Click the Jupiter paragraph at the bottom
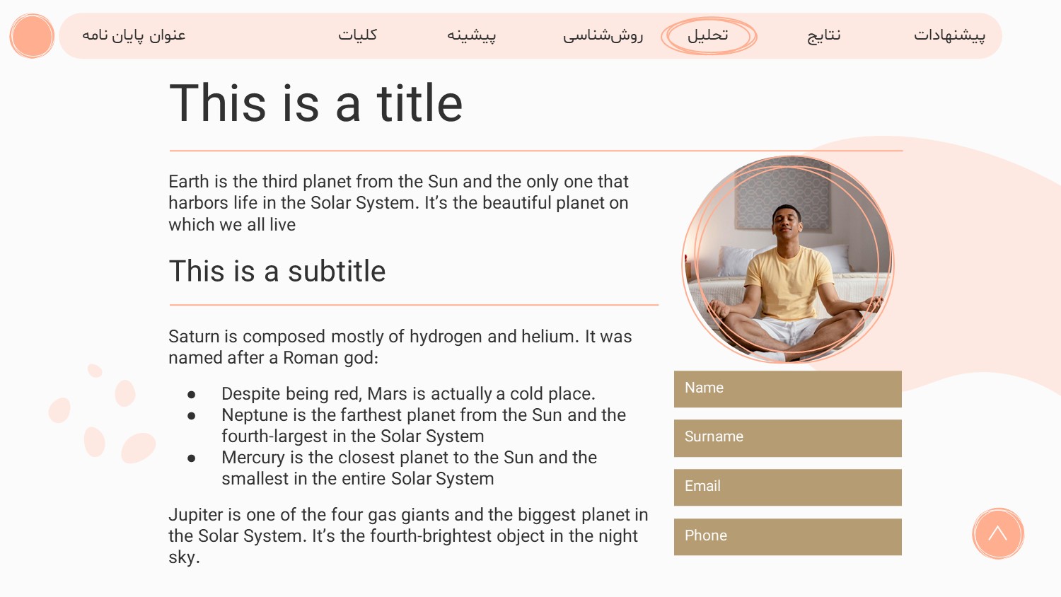The width and height of the screenshot is (1061, 597). point(407,535)
